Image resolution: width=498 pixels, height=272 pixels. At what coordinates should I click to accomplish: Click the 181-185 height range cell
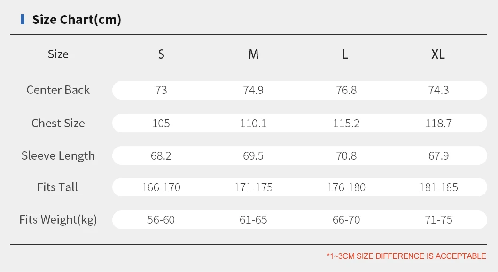click(438, 188)
